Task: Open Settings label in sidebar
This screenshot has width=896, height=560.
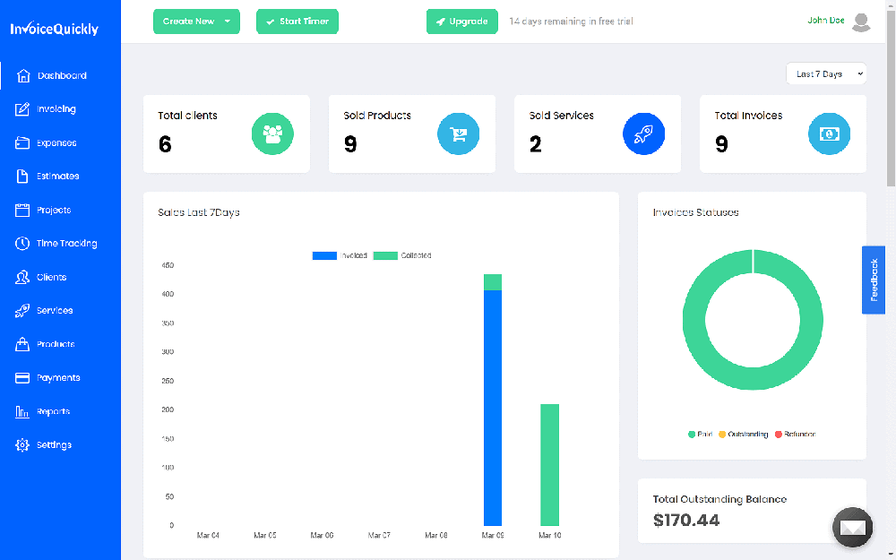Action: (55, 445)
